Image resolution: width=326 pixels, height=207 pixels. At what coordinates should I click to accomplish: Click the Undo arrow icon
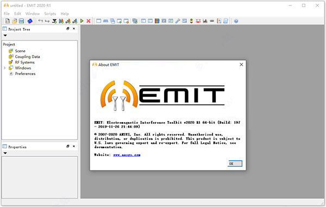pyautogui.click(x=41, y=21)
